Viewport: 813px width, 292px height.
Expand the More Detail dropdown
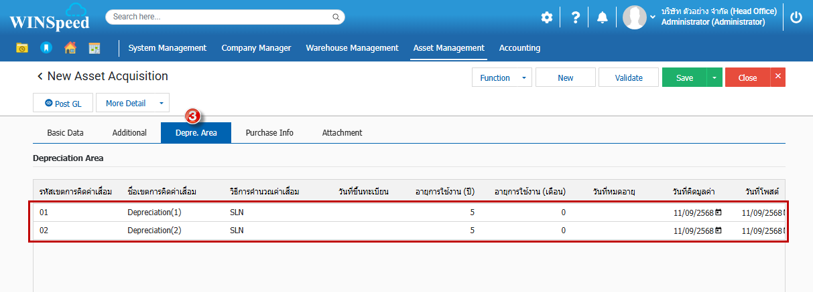coord(161,104)
